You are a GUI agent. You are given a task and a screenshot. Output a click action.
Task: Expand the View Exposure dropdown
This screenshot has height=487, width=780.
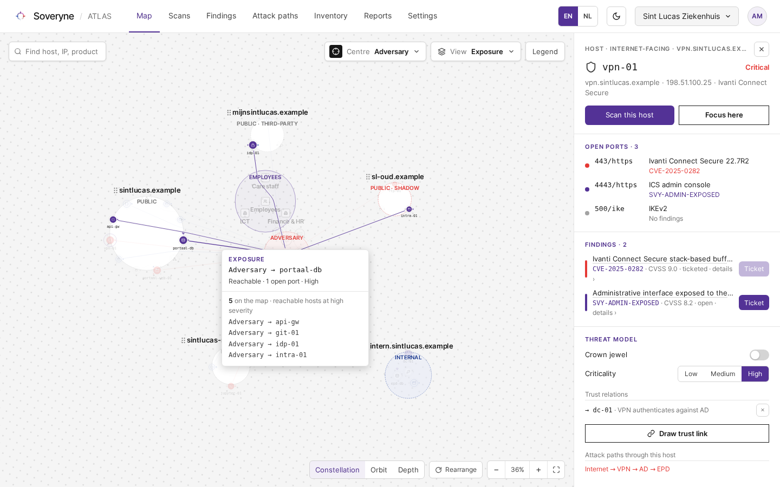coord(476,51)
